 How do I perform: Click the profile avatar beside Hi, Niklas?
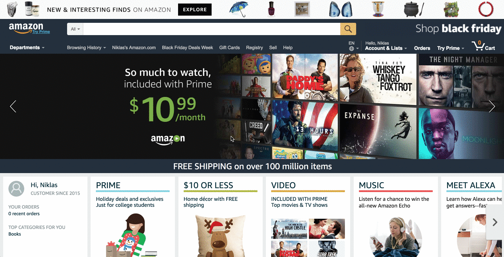click(x=16, y=189)
